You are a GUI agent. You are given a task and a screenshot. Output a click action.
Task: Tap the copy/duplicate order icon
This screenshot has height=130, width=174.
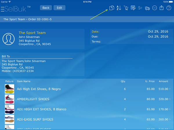[x=112, y=8]
